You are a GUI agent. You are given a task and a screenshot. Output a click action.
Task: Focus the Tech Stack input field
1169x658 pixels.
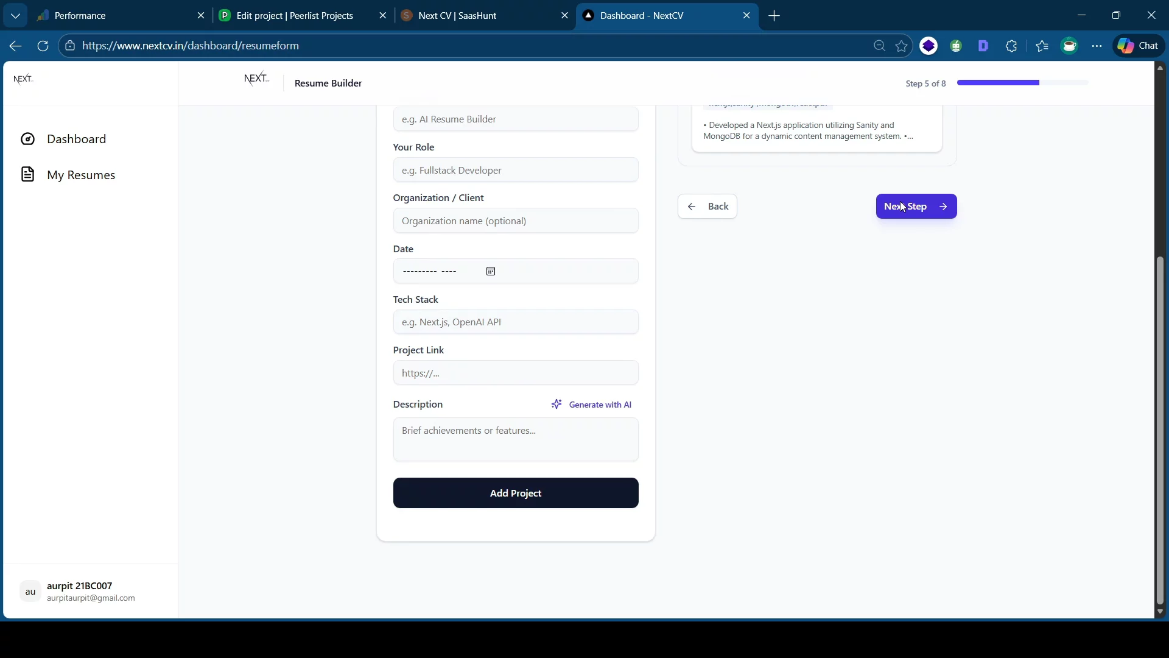point(516,322)
